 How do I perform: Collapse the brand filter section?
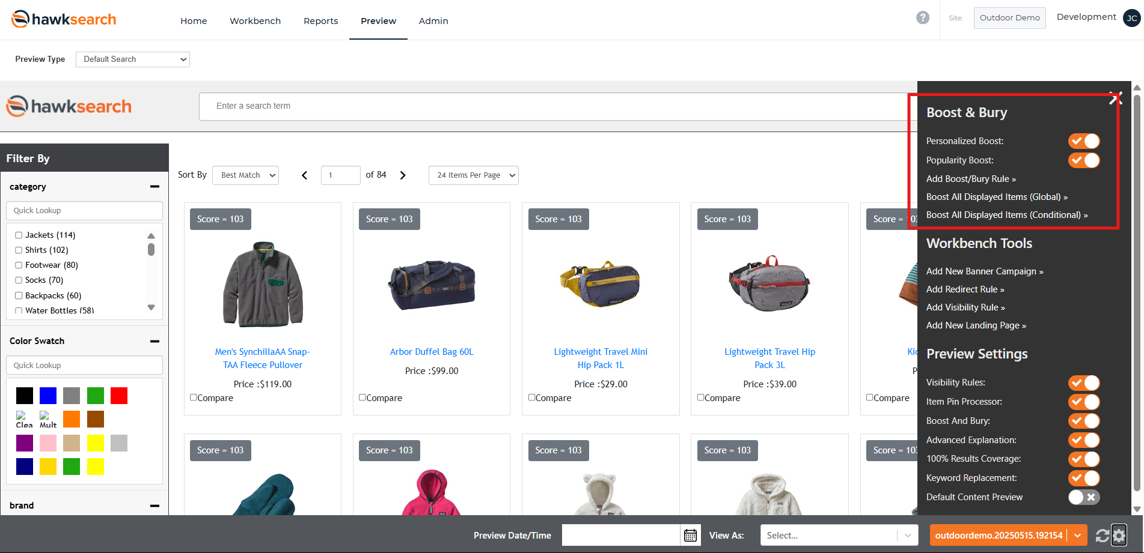pos(154,506)
